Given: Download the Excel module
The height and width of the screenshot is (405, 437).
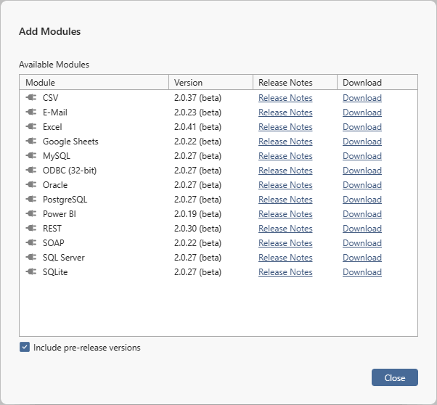Looking at the screenshot, I should click(362, 127).
